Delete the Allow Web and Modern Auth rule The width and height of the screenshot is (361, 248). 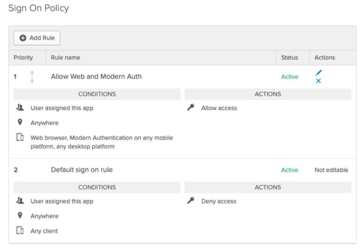pos(318,81)
